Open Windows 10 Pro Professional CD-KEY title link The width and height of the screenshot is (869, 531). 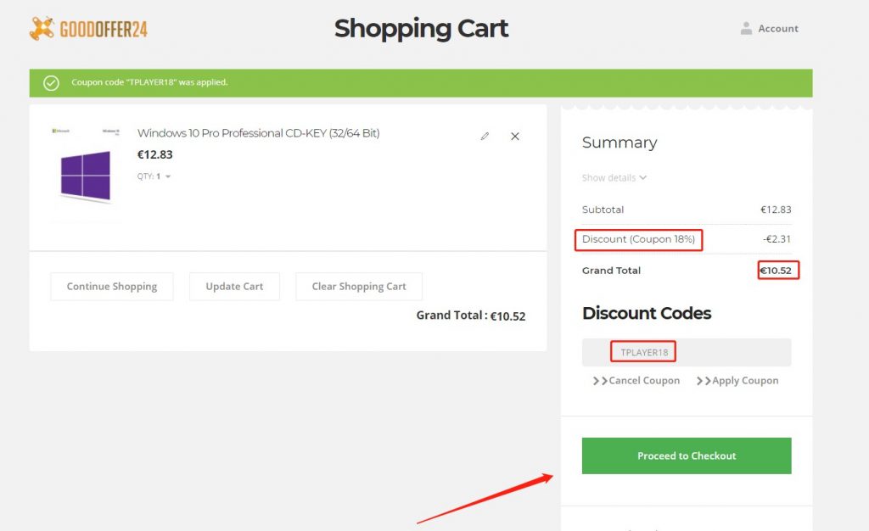258,133
